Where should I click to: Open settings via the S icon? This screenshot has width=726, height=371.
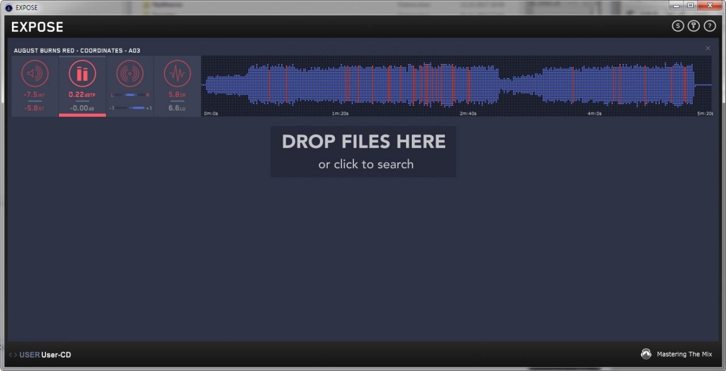pos(678,26)
